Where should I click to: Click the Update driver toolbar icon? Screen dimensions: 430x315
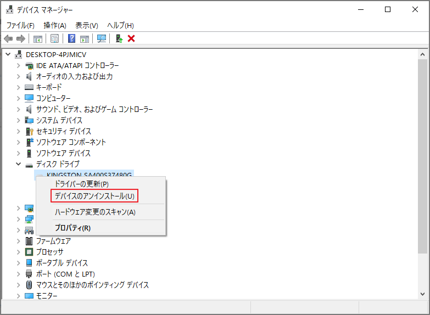pos(119,38)
